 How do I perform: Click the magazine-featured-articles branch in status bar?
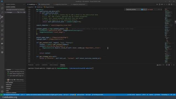coord(12,95)
